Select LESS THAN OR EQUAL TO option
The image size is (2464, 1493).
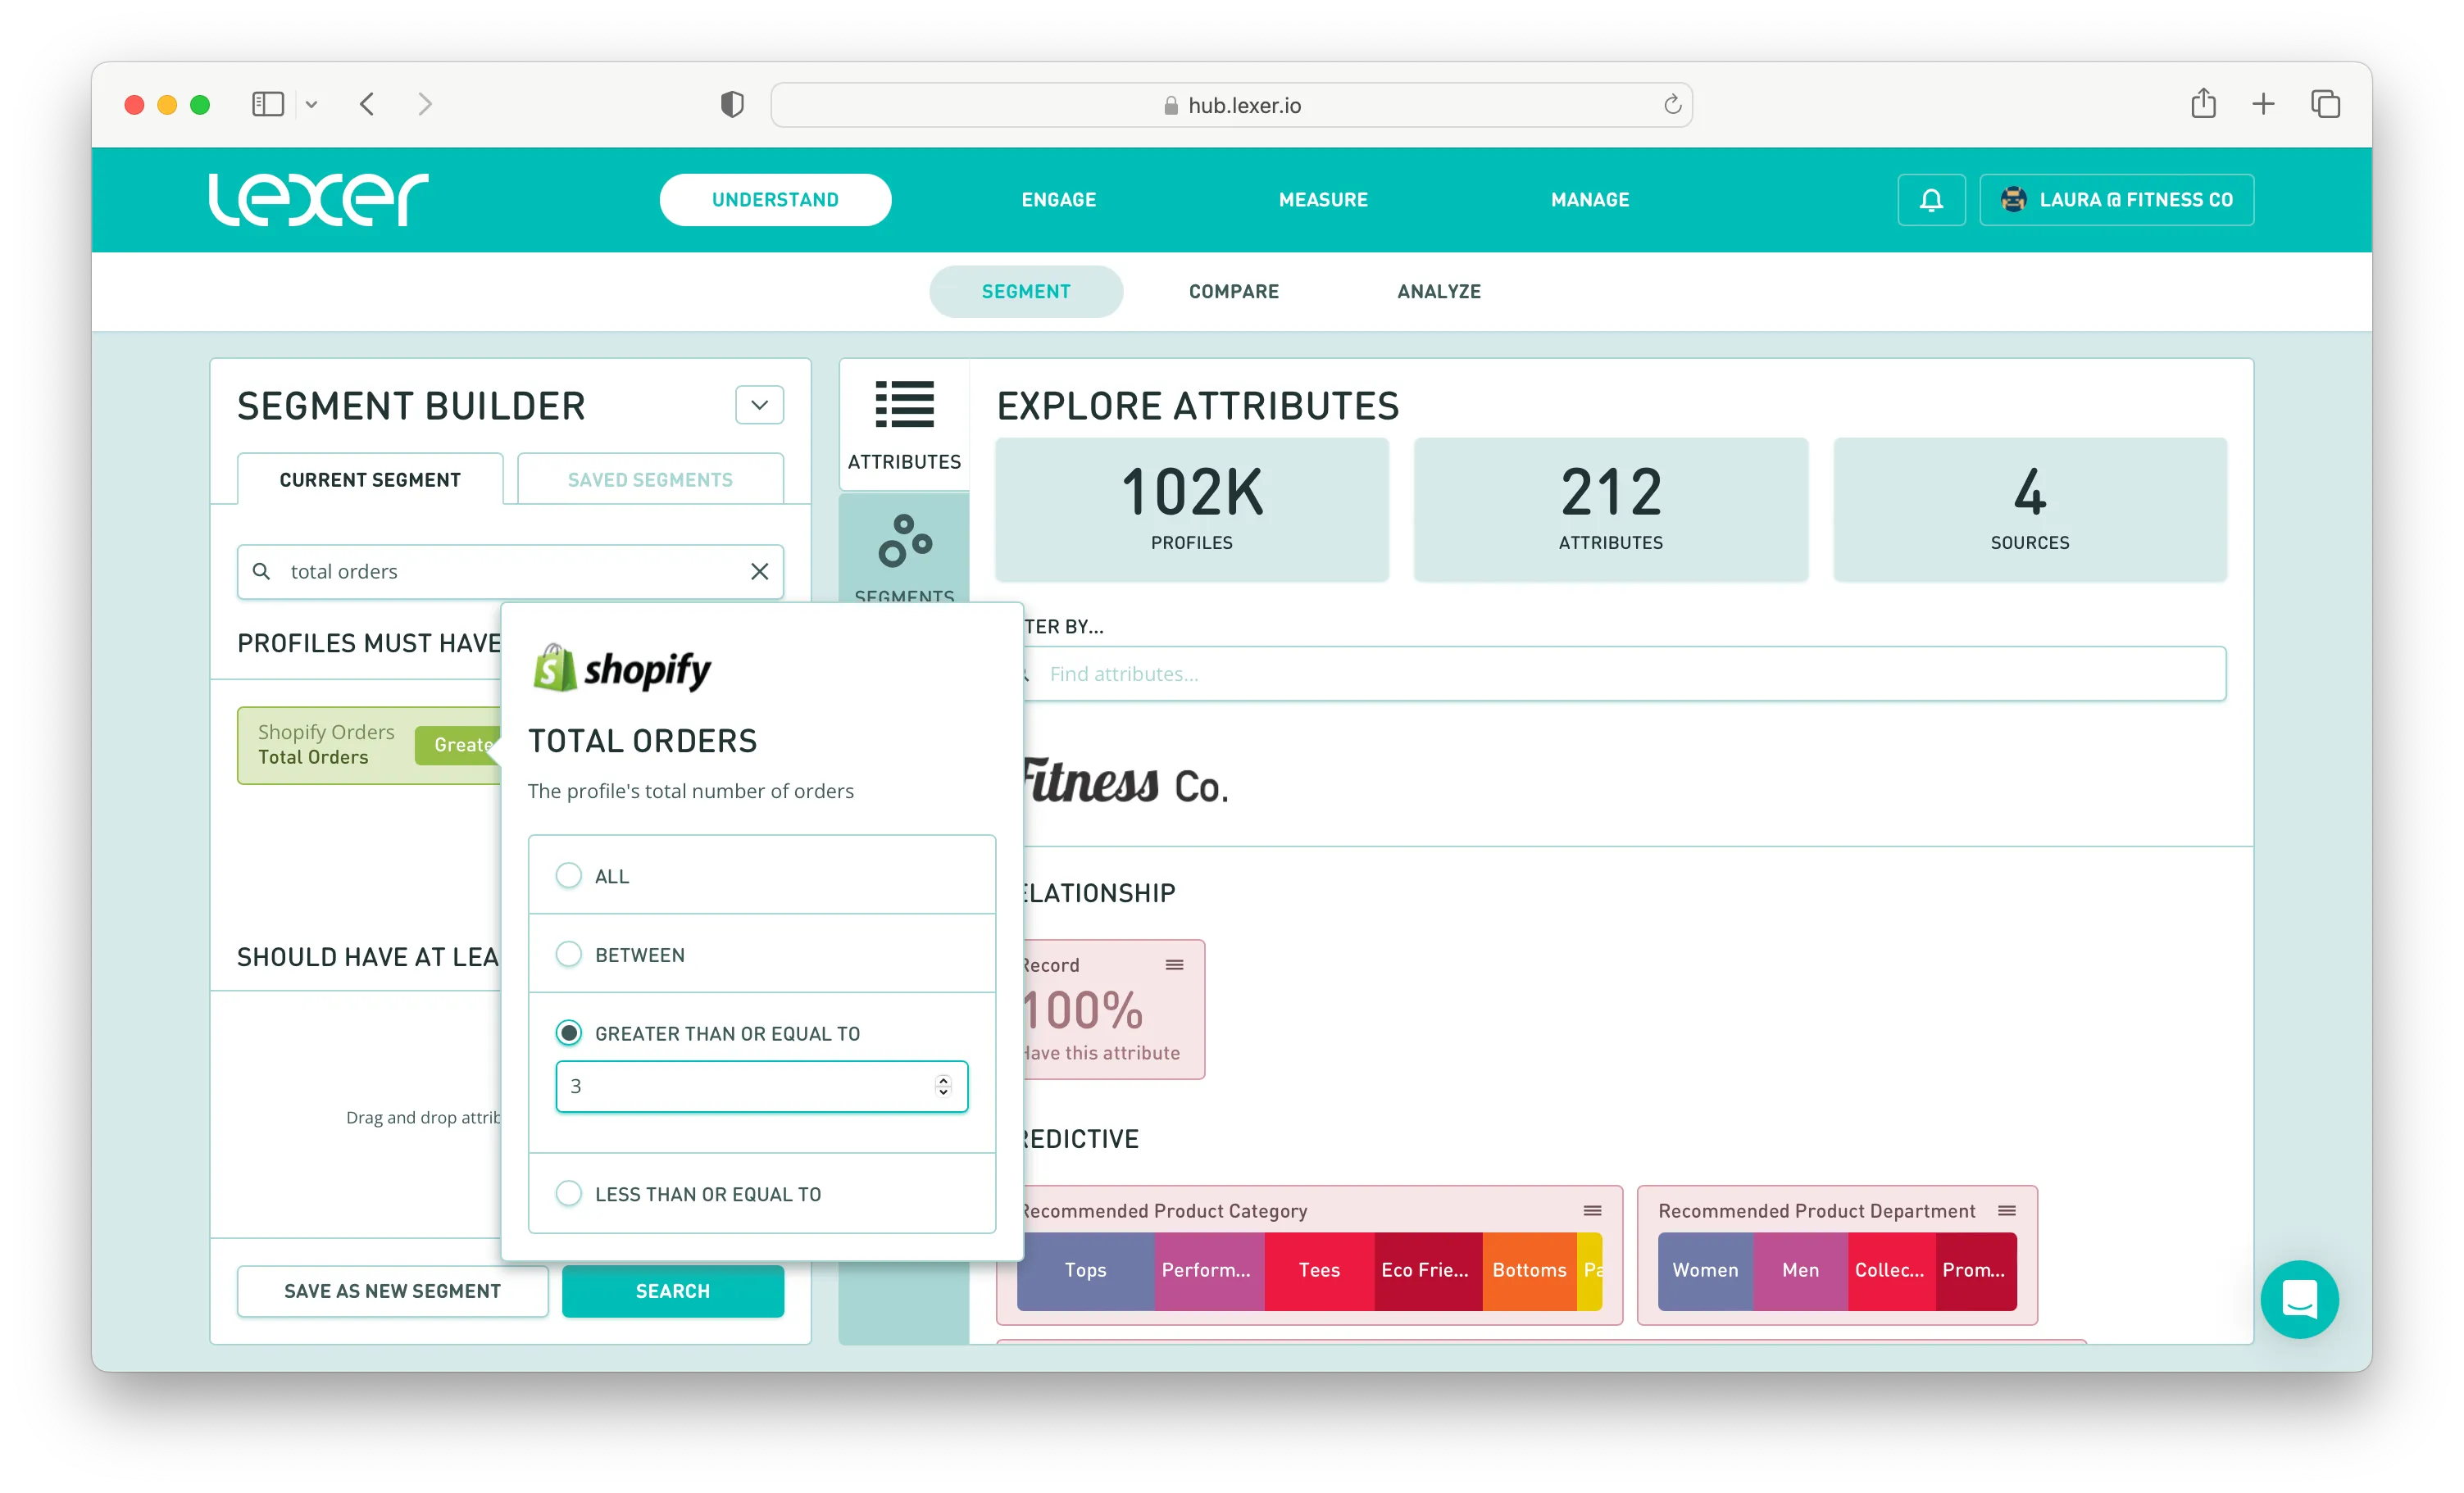(569, 1194)
